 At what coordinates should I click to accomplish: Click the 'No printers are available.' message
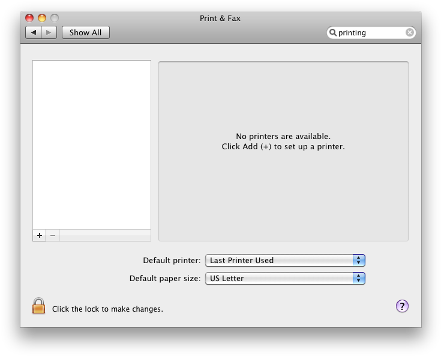[x=283, y=136]
